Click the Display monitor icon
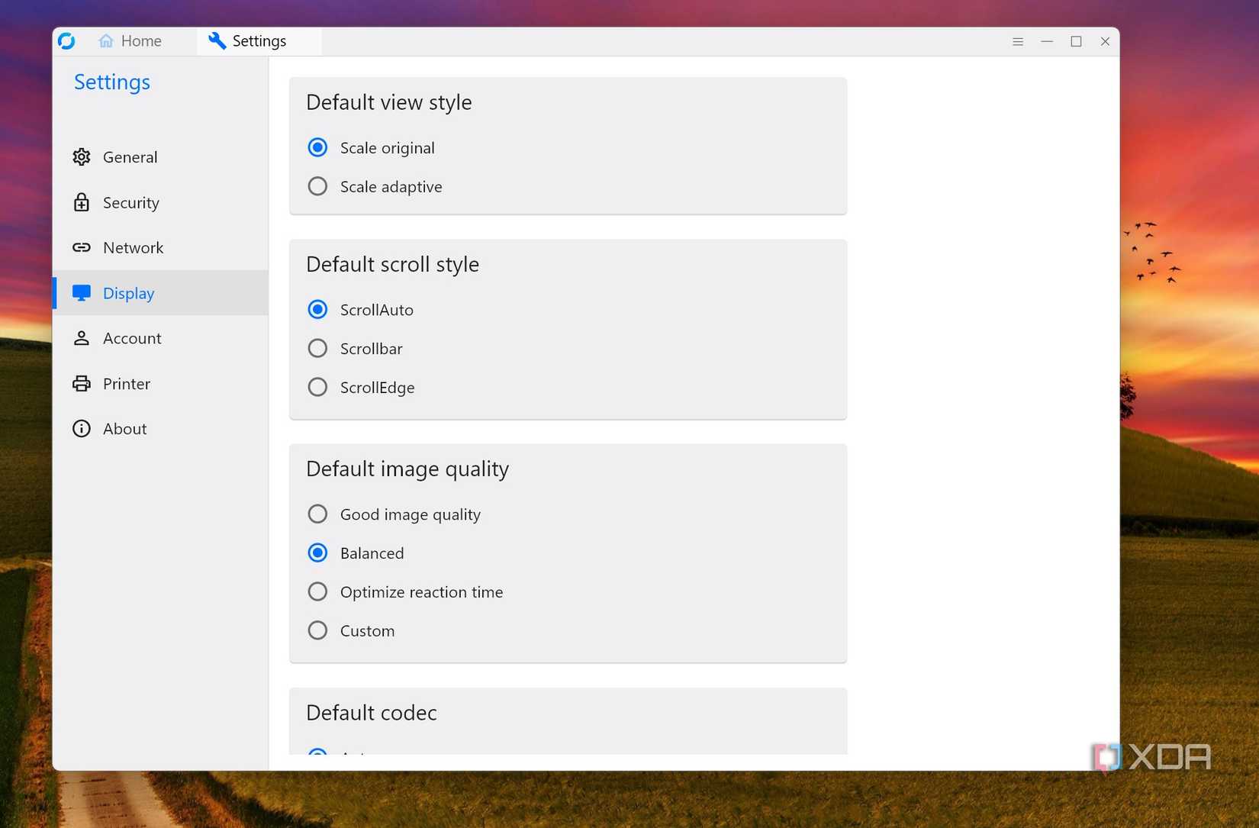Image resolution: width=1259 pixels, height=828 pixels. tap(82, 292)
